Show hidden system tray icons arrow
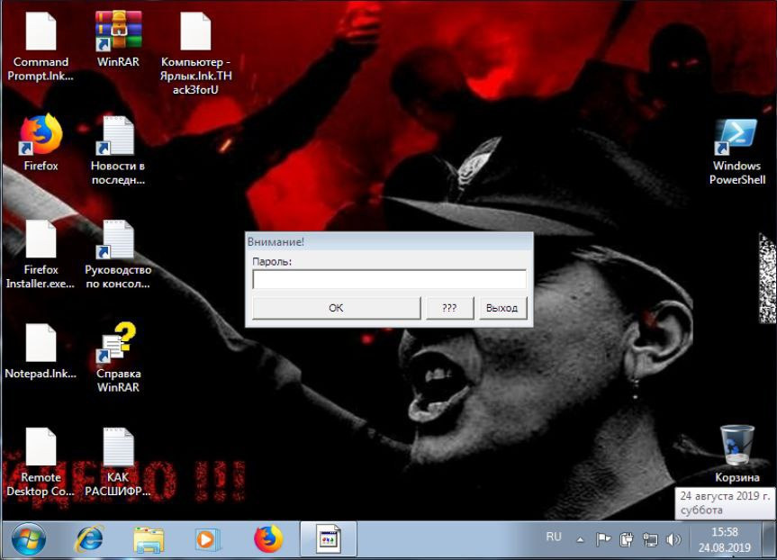This screenshot has width=777, height=560. (580, 540)
